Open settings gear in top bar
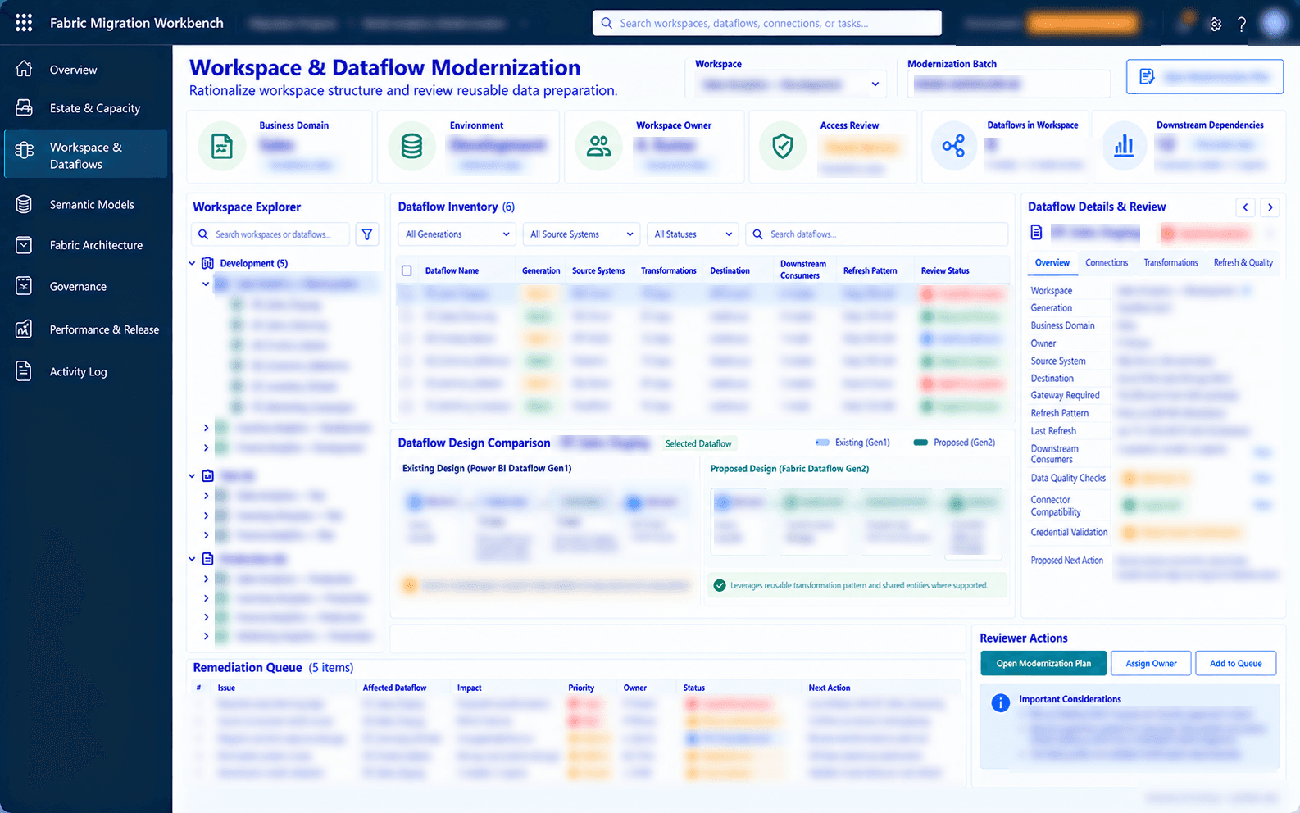This screenshot has height=813, width=1300. [x=1216, y=24]
